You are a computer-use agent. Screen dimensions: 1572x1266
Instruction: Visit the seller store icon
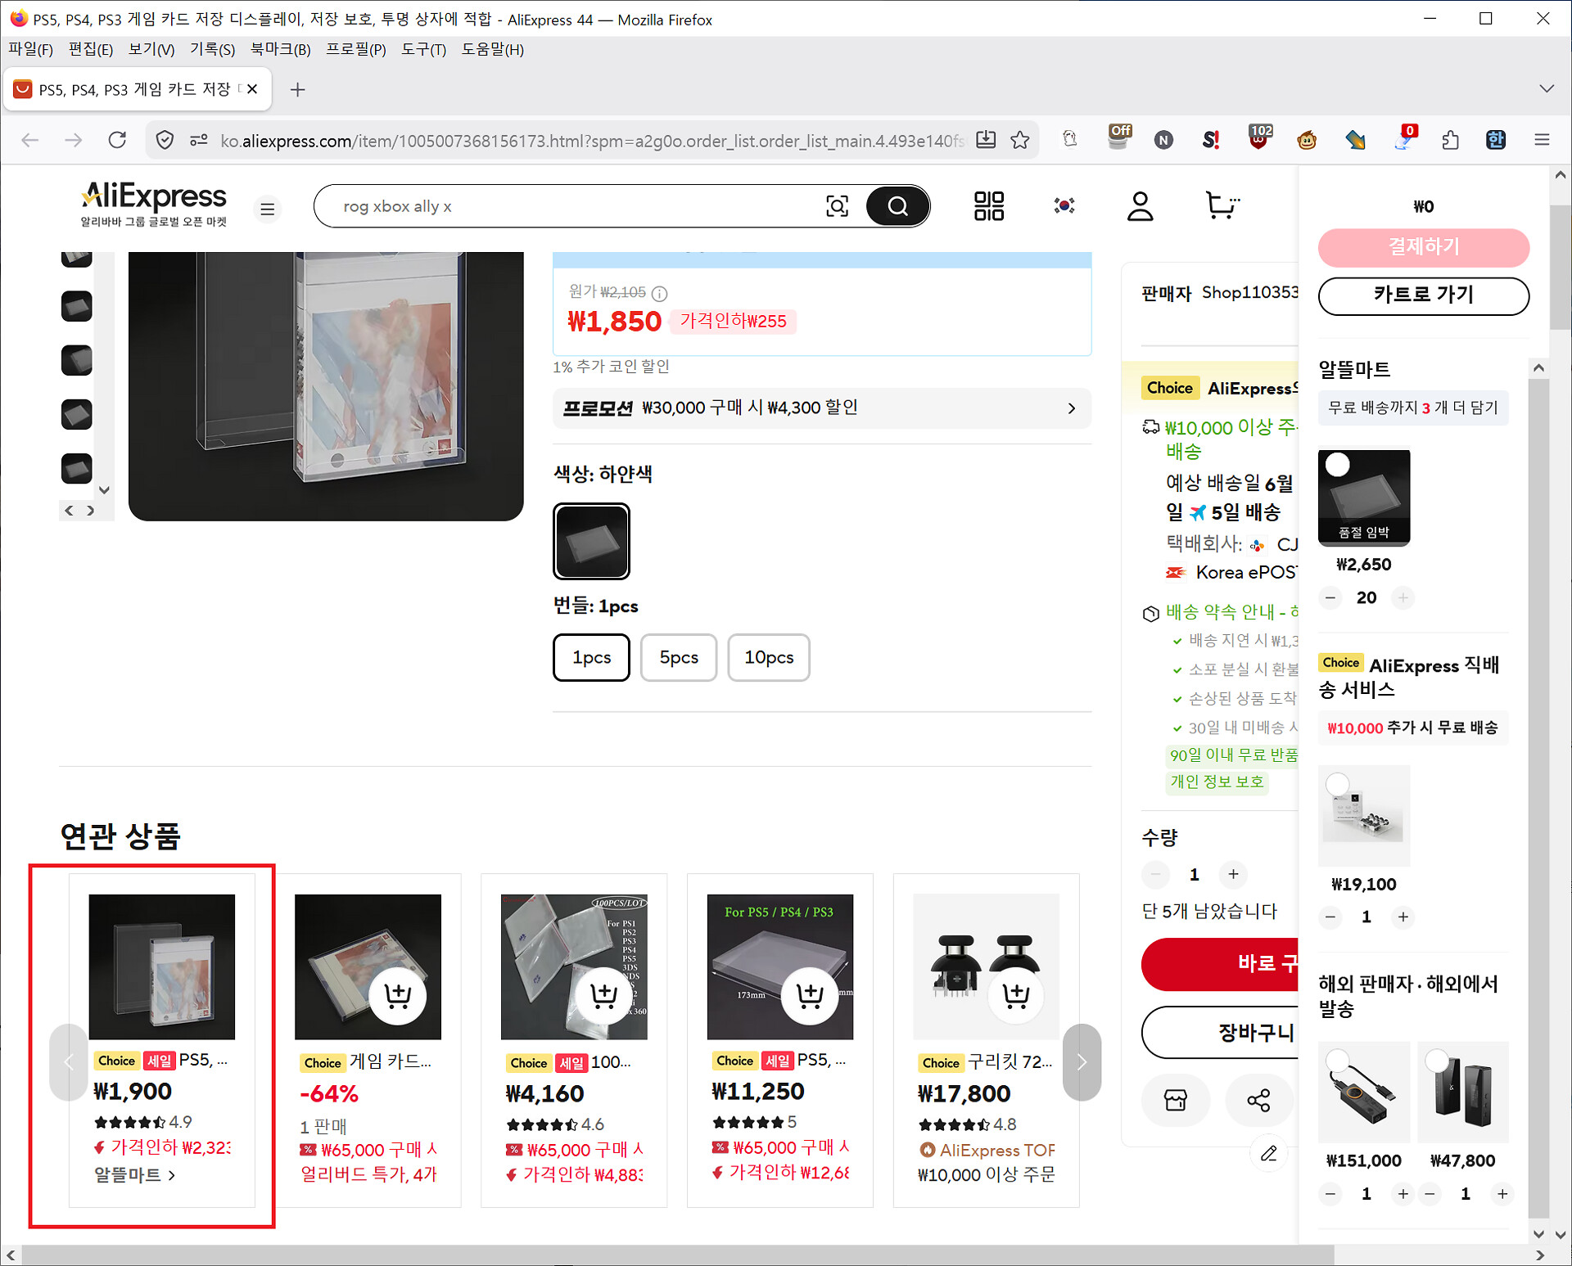click(x=1176, y=1100)
